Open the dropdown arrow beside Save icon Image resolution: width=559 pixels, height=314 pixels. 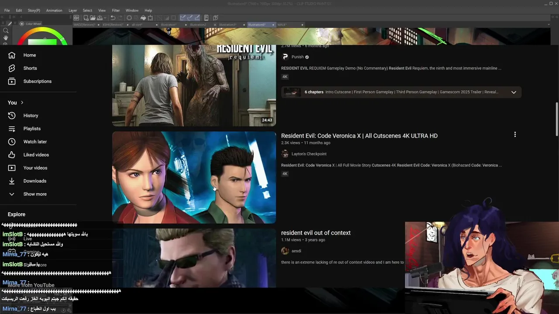(x=105, y=18)
